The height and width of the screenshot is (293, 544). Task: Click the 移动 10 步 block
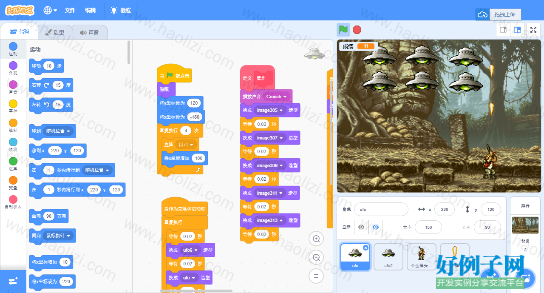click(x=46, y=66)
